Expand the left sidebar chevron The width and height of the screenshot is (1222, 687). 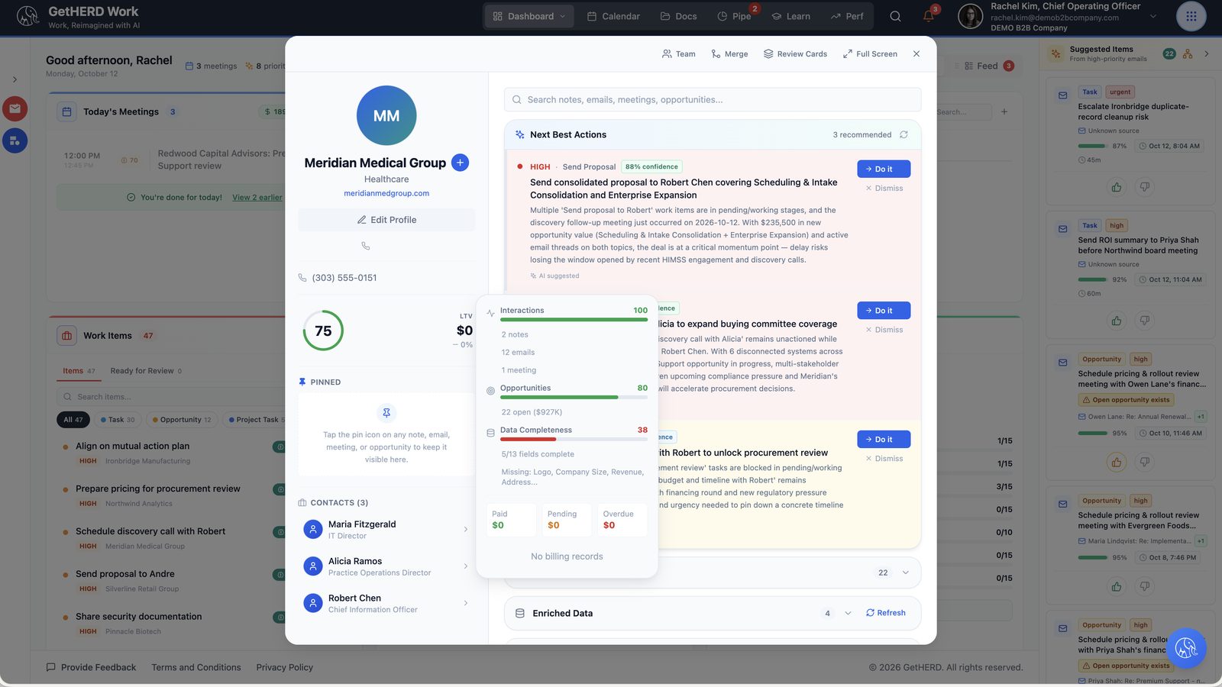coord(15,79)
